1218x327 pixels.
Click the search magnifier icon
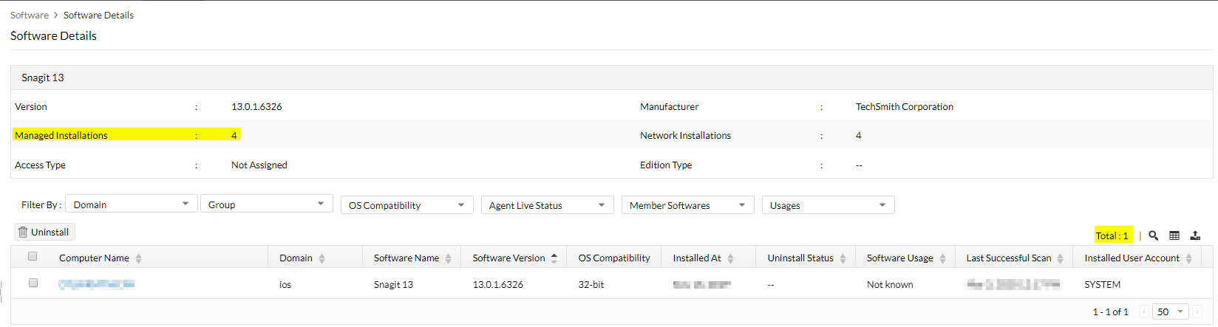(1153, 235)
